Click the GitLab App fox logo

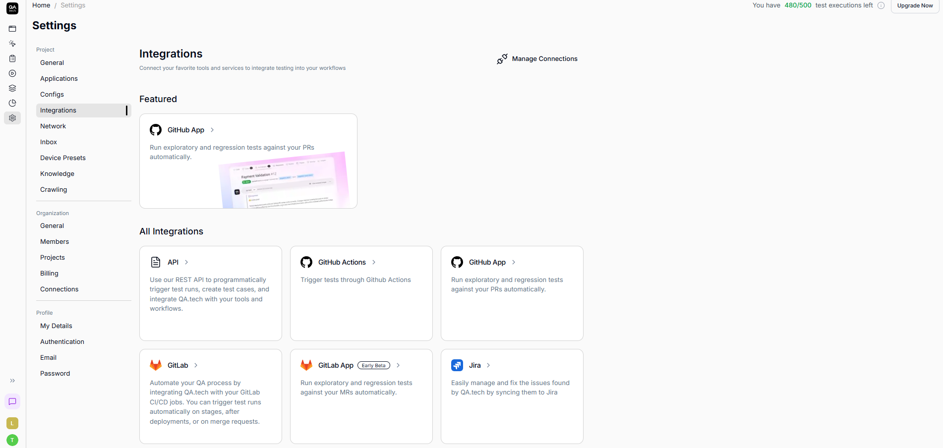[x=306, y=365]
